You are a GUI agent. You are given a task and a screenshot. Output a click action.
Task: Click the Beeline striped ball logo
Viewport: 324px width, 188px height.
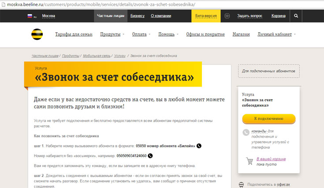37,34
